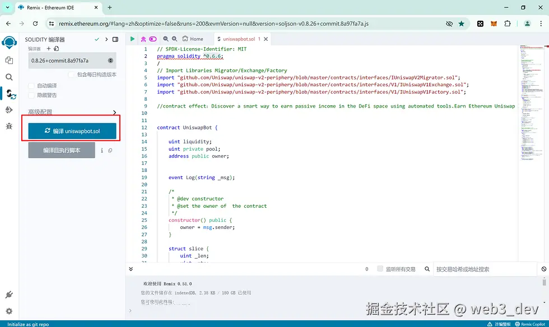Click the Initialize as git repo status
549x327 pixels.
pyautogui.click(x=28, y=324)
